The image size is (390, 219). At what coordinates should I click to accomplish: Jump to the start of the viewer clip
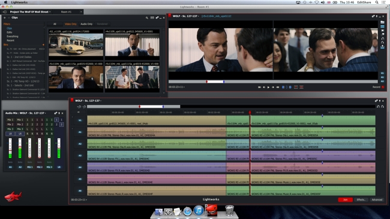coord(259,87)
